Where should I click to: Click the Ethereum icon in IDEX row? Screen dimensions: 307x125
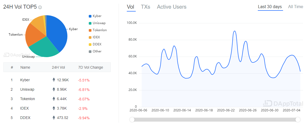[x=54, y=108]
